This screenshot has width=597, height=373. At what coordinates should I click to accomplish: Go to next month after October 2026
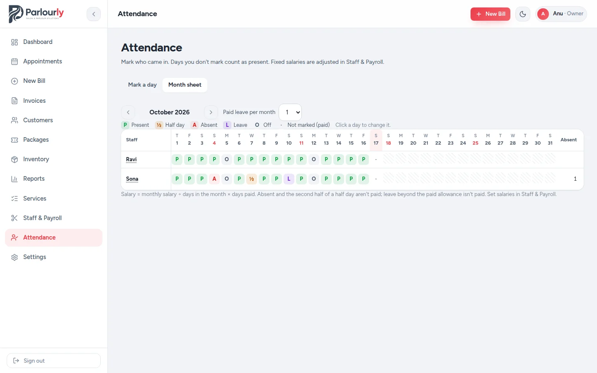(x=211, y=112)
